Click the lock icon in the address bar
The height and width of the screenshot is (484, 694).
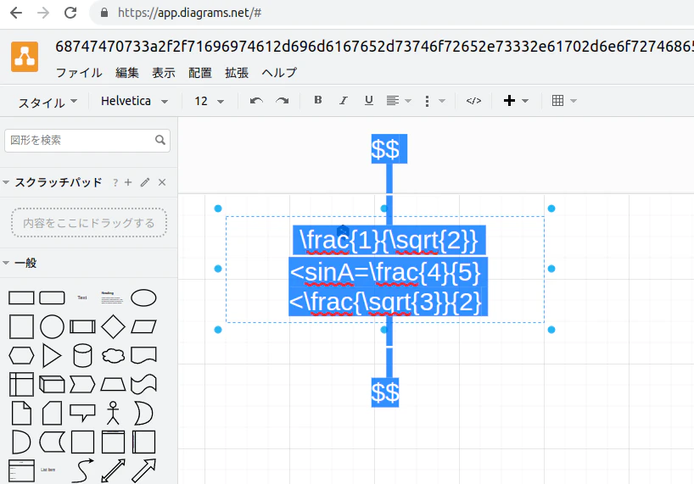[104, 13]
